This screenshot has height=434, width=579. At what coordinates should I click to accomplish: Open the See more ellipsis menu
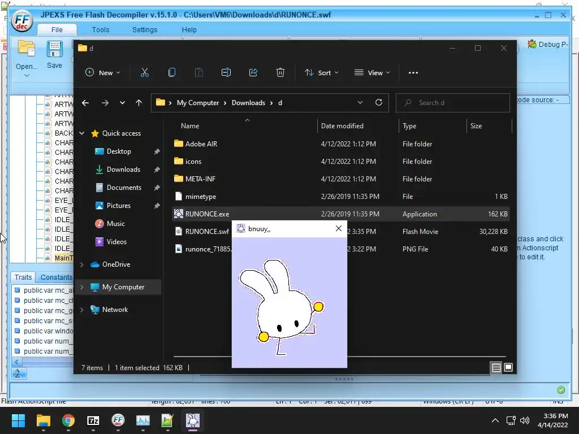click(413, 73)
